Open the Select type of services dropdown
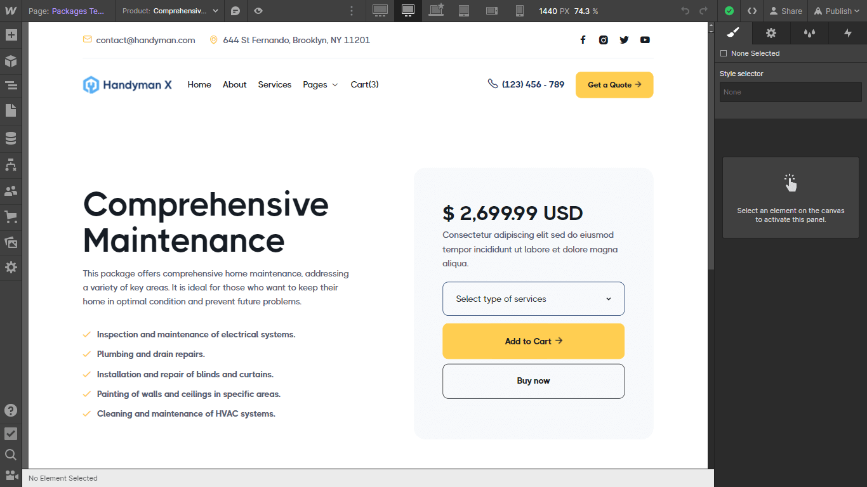This screenshot has width=867, height=487. [x=533, y=299]
